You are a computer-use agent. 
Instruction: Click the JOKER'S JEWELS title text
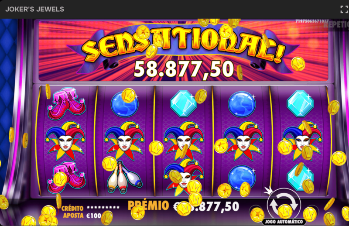(x=35, y=9)
